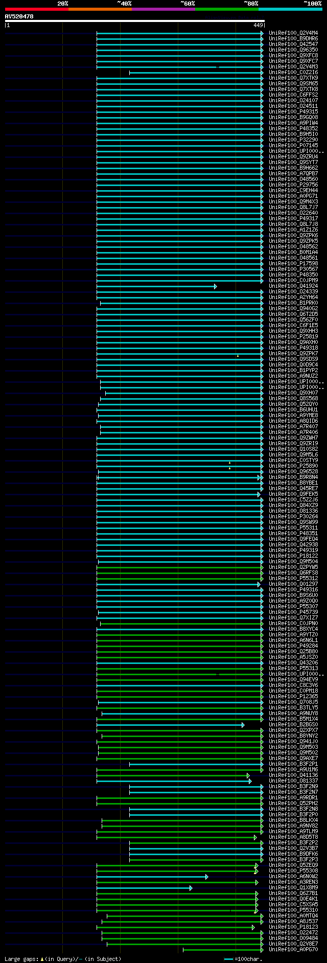Select hit label UniRef100_Q9SM65
The height and width of the screenshot is (963, 327).
pos(293,84)
